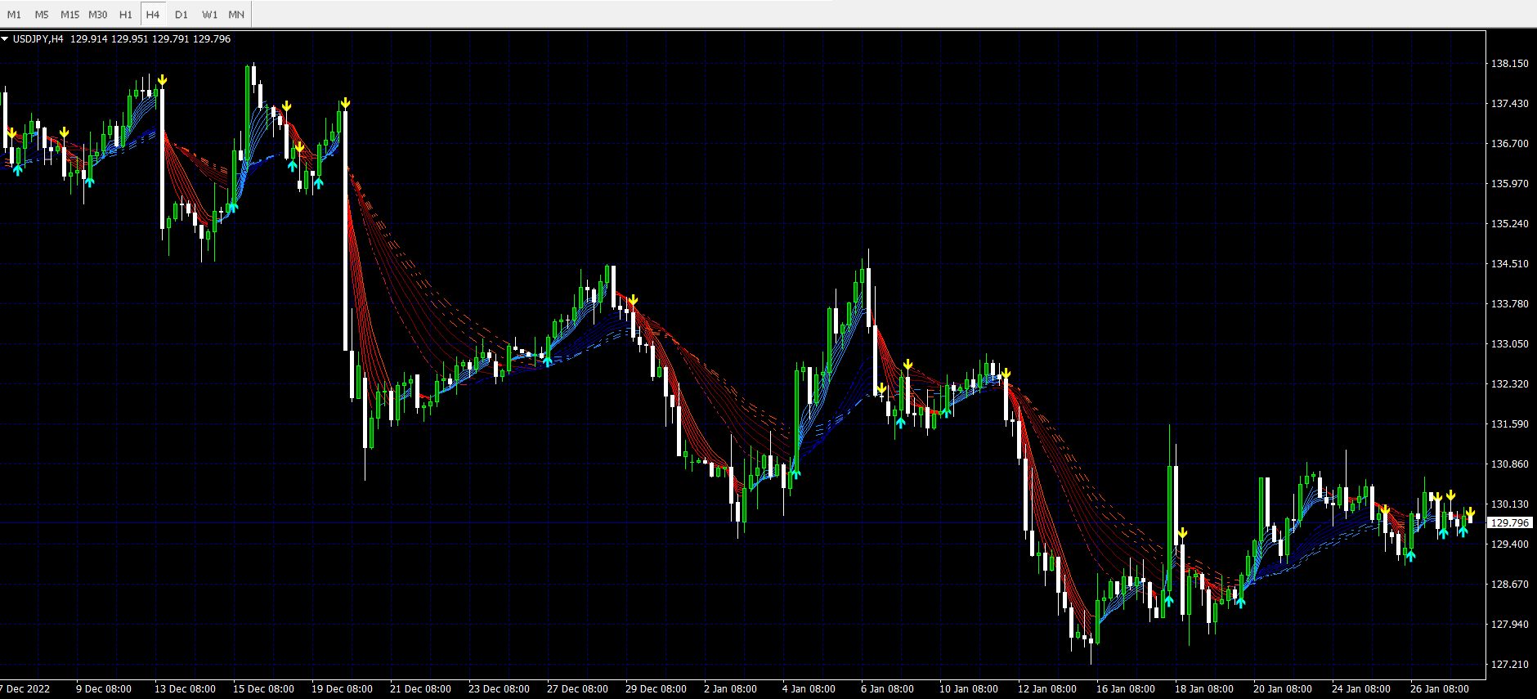This screenshot has width=1537, height=699.
Task: Click the 29 Dec 08:00 time label
Action: coord(656,688)
